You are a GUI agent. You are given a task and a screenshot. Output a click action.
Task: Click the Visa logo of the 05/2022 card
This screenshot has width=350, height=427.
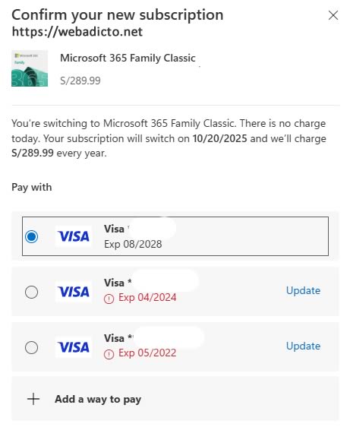[x=74, y=347]
